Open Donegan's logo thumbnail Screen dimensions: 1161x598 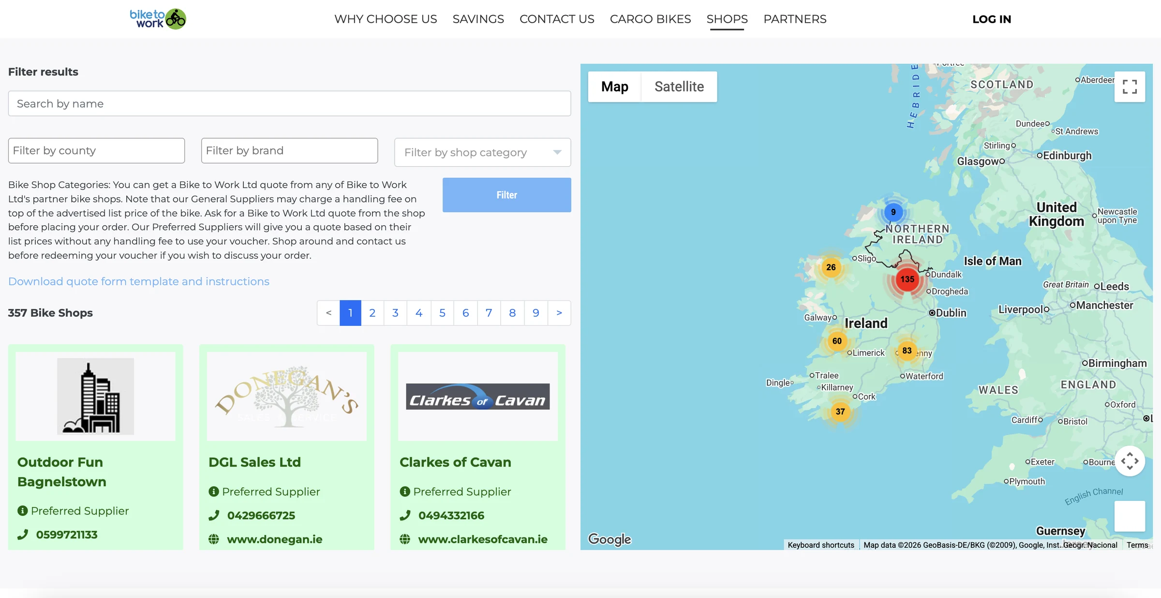point(286,396)
